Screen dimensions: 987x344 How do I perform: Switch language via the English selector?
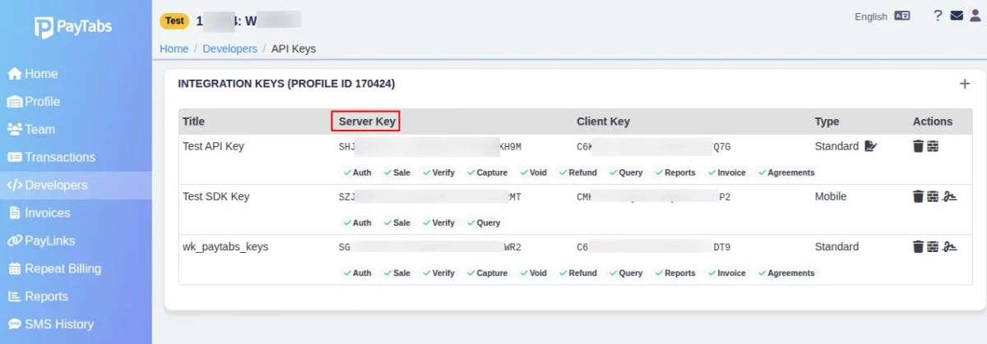[871, 16]
